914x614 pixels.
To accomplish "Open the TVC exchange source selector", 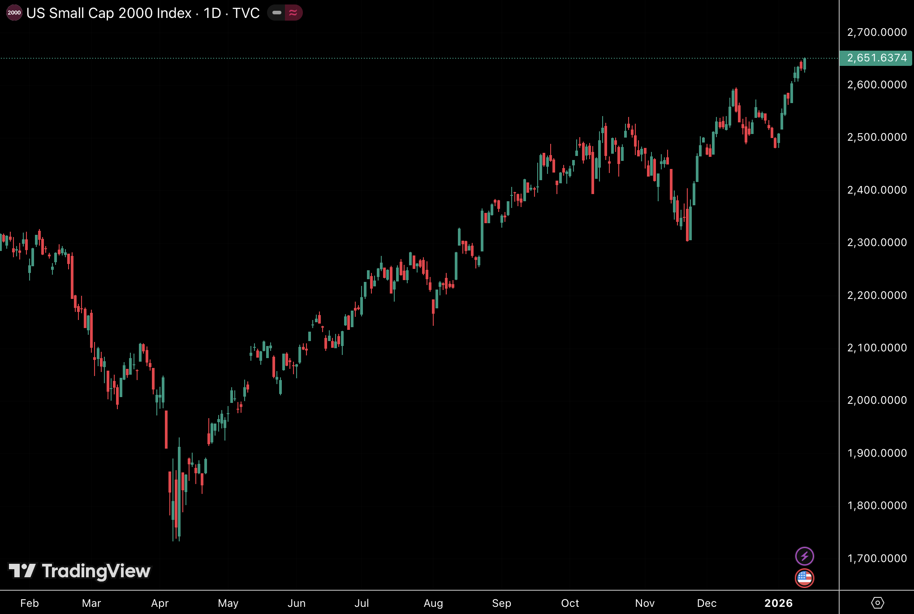I will (245, 13).
